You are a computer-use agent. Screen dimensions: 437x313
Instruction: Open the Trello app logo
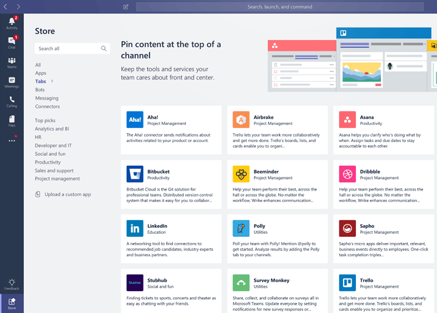pyautogui.click(x=347, y=283)
